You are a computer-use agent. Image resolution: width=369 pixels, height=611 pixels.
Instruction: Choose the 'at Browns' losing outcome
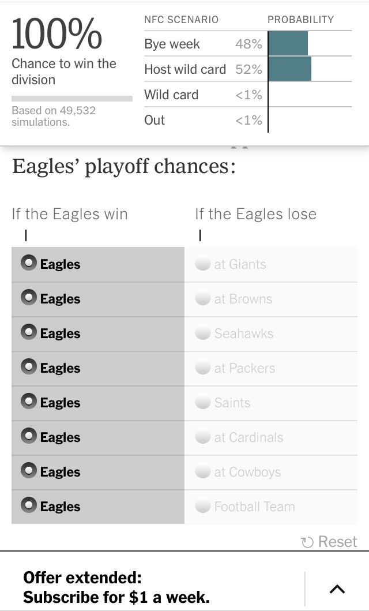tap(202, 299)
